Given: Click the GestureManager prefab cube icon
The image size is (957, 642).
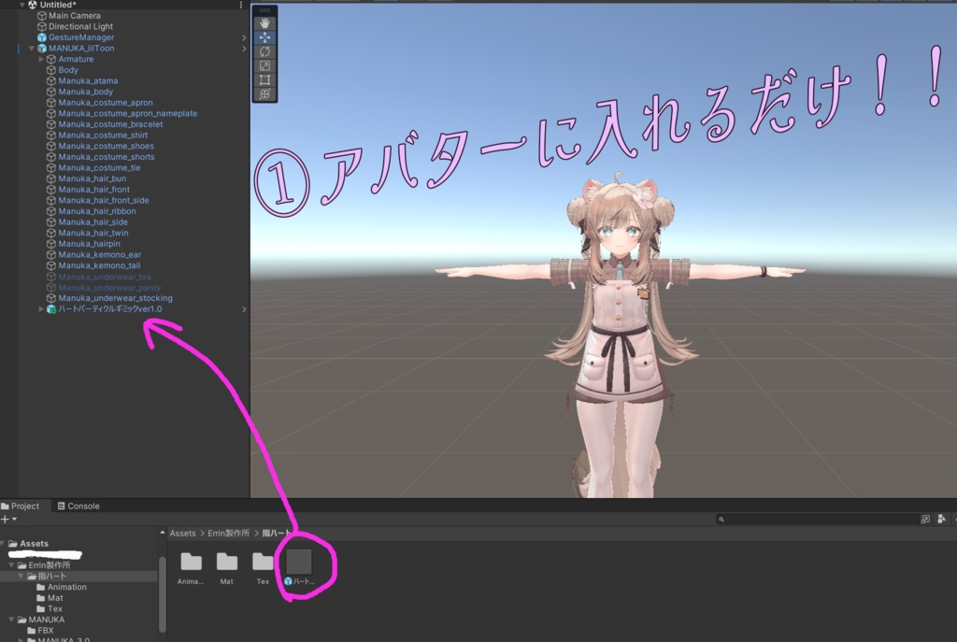Looking at the screenshot, I should click(42, 37).
